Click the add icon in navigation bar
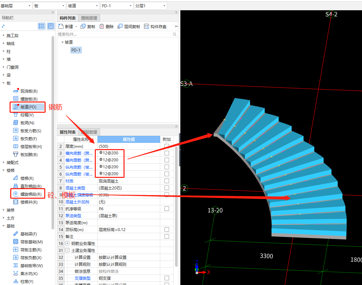 click(x=3, y=26)
